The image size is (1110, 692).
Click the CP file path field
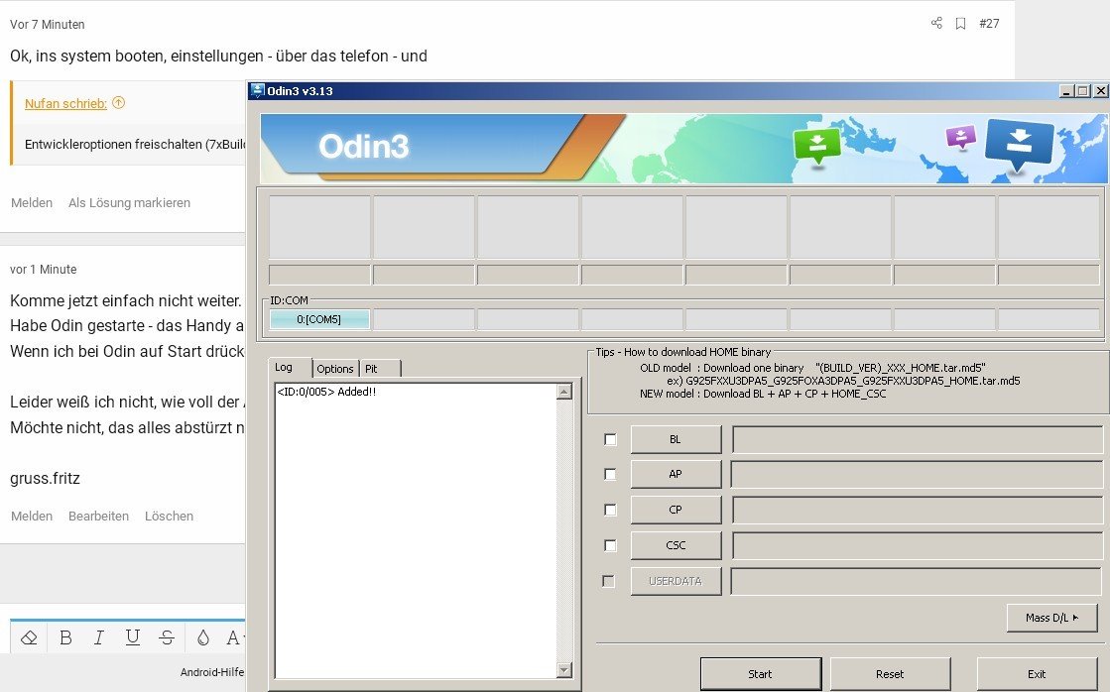click(x=918, y=510)
